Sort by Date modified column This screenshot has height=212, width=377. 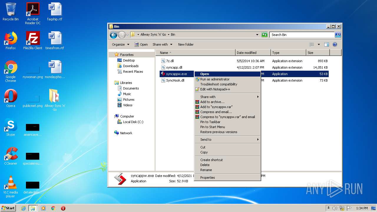click(x=253, y=53)
